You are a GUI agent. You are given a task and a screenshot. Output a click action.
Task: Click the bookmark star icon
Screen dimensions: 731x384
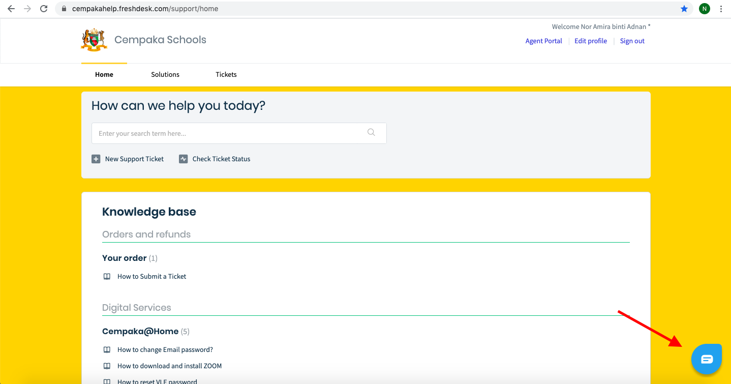click(x=684, y=9)
